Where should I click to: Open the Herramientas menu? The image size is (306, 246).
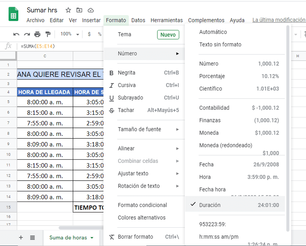(167, 20)
